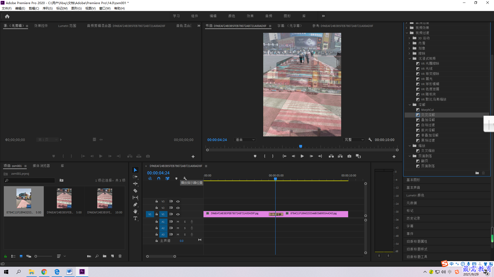Go to Out point in program monitor
Viewport: 494px width, 277px height.
pos(320,156)
